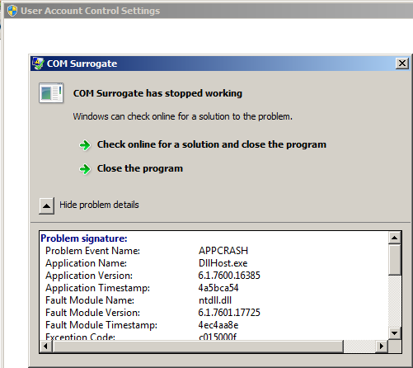Select application version 6.1.7600.16385

(229, 276)
